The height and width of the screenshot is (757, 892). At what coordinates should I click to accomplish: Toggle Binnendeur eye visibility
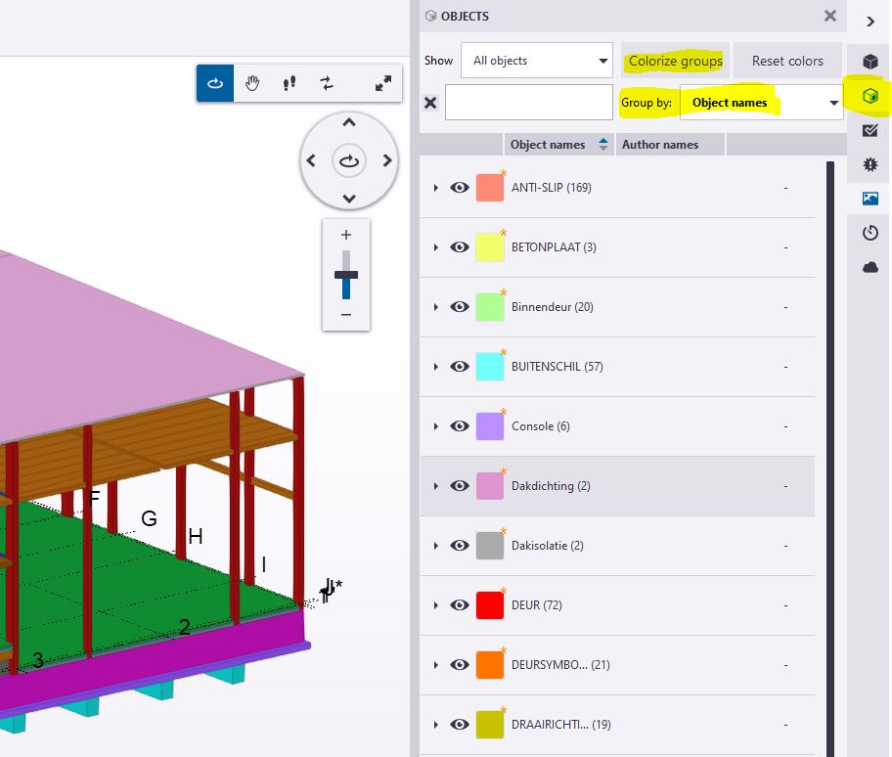point(460,307)
